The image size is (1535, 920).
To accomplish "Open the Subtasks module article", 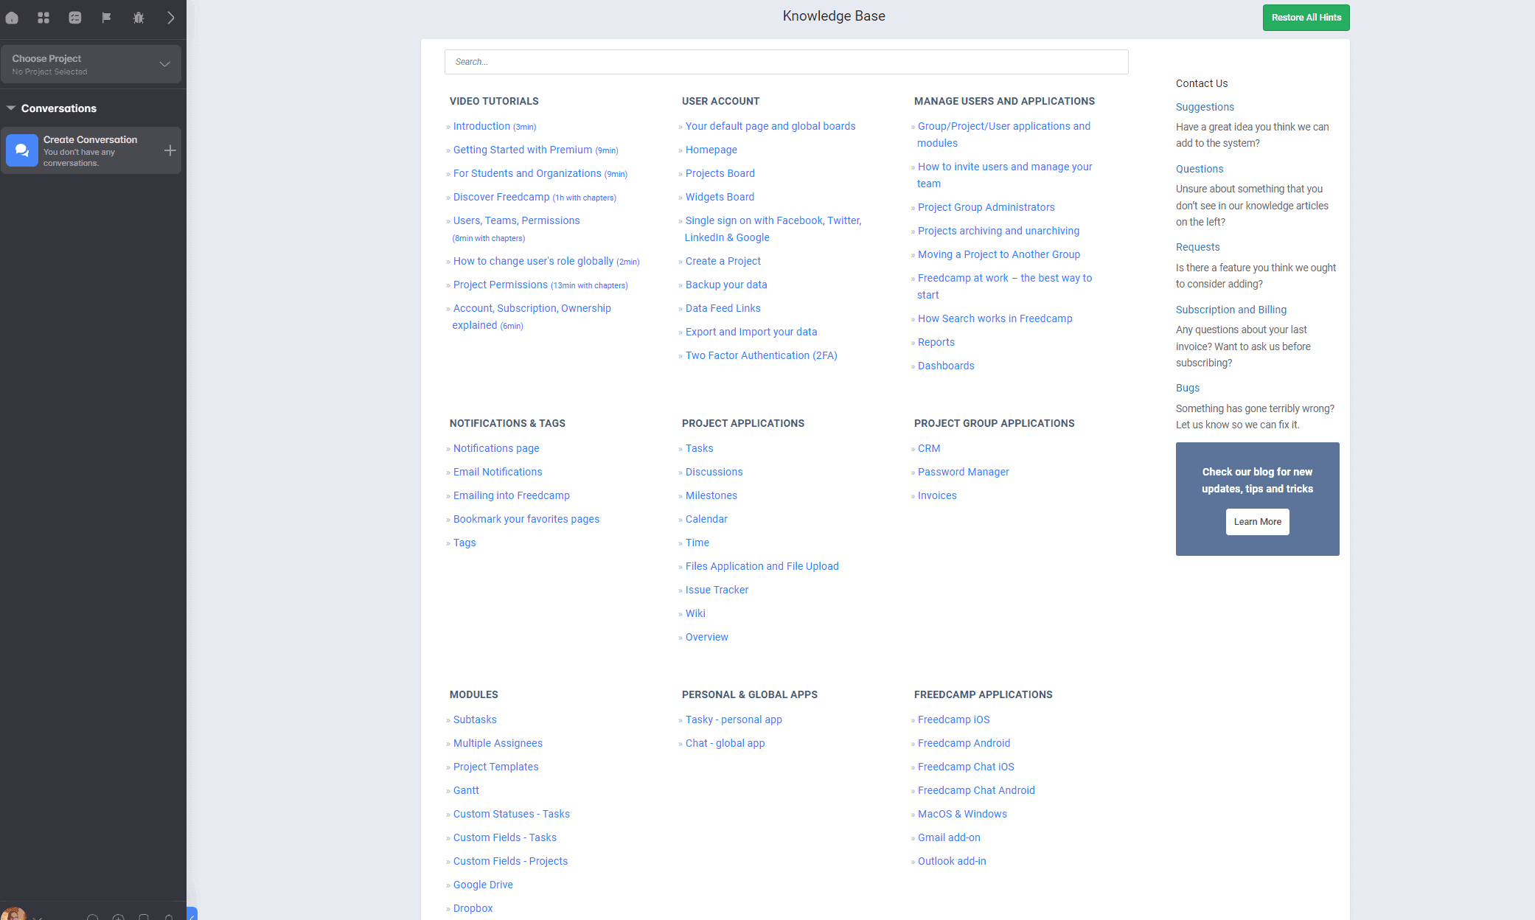I will tap(475, 720).
